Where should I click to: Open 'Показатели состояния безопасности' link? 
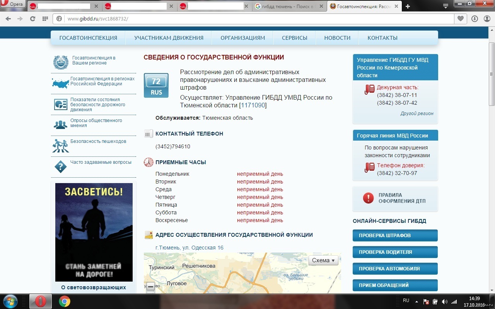(x=98, y=105)
